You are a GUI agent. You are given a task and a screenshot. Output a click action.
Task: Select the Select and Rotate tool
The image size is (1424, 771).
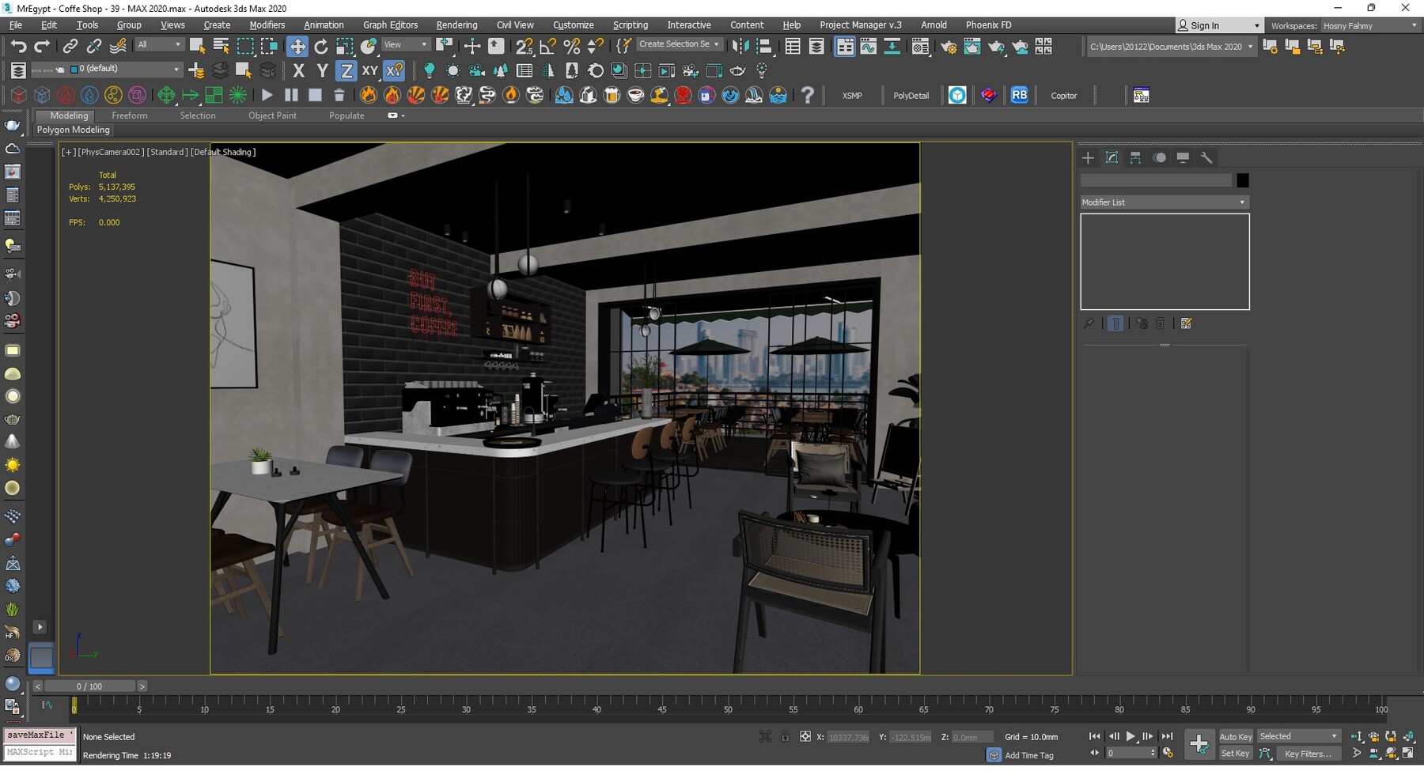coord(321,46)
